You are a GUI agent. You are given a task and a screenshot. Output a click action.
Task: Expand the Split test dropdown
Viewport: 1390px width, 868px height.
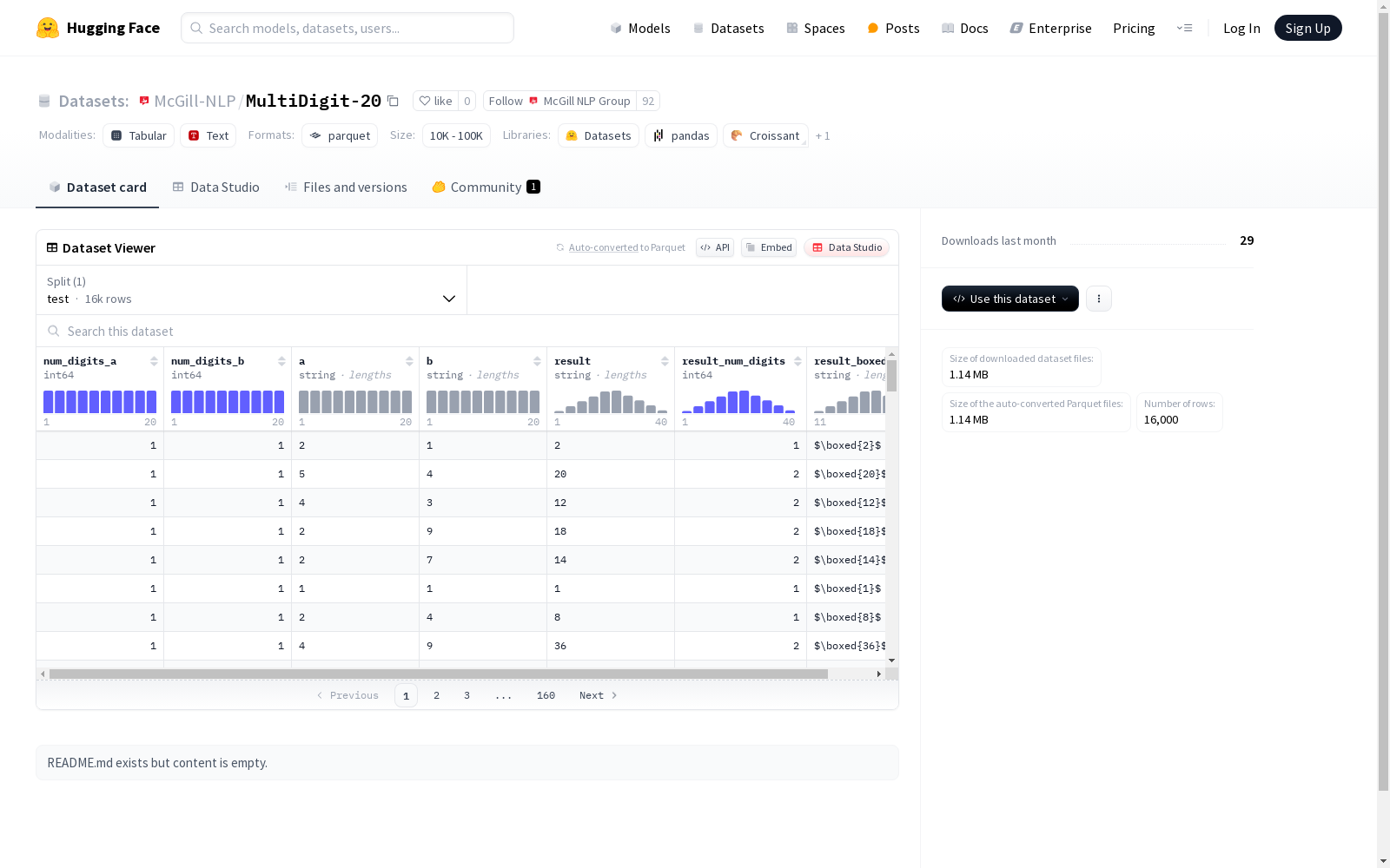pos(252,290)
